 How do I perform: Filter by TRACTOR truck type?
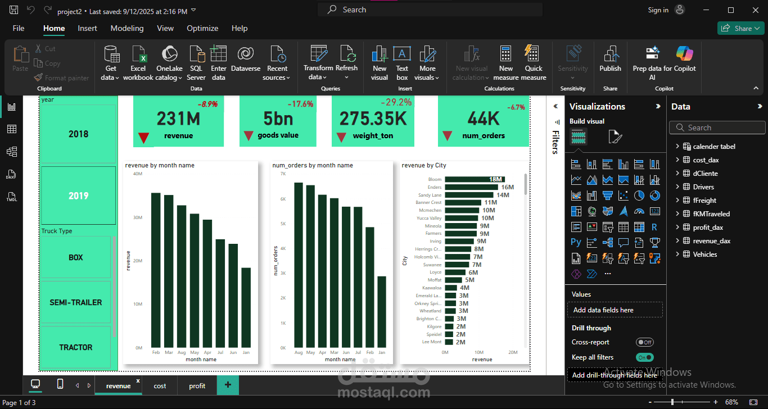pyautogui.click(x=76, y=347)
